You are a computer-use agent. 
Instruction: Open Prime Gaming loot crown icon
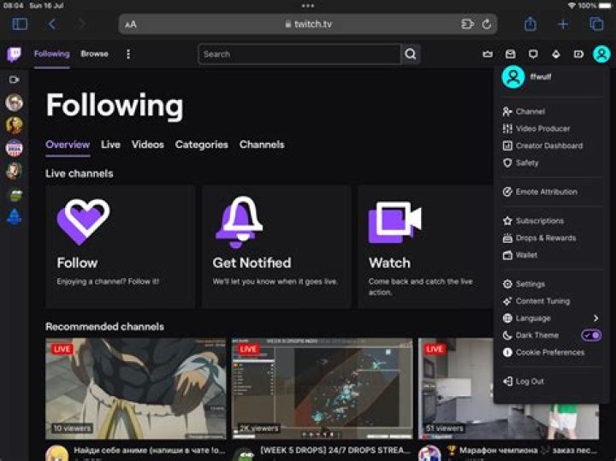(x=489, y=54)
